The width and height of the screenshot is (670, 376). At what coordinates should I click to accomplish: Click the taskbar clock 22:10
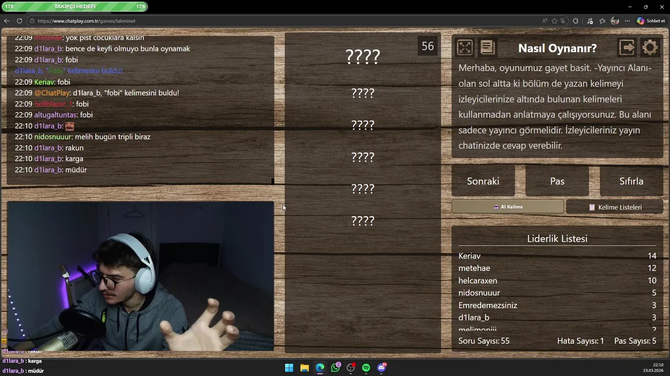pyautogui.click(x=658, y=365)
